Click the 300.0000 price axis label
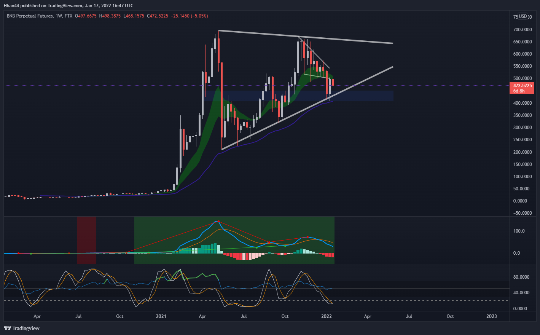Screen dimensions: 540x335 (x=522, y=128)
